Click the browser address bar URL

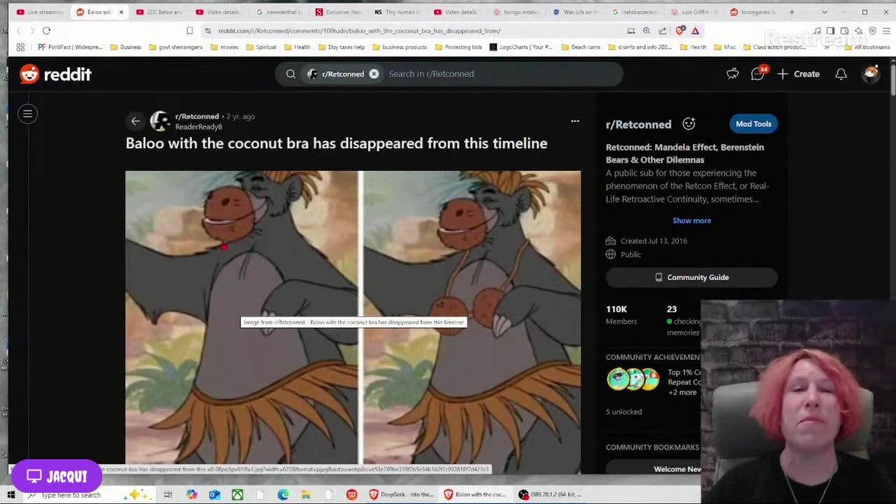[359, 31]
